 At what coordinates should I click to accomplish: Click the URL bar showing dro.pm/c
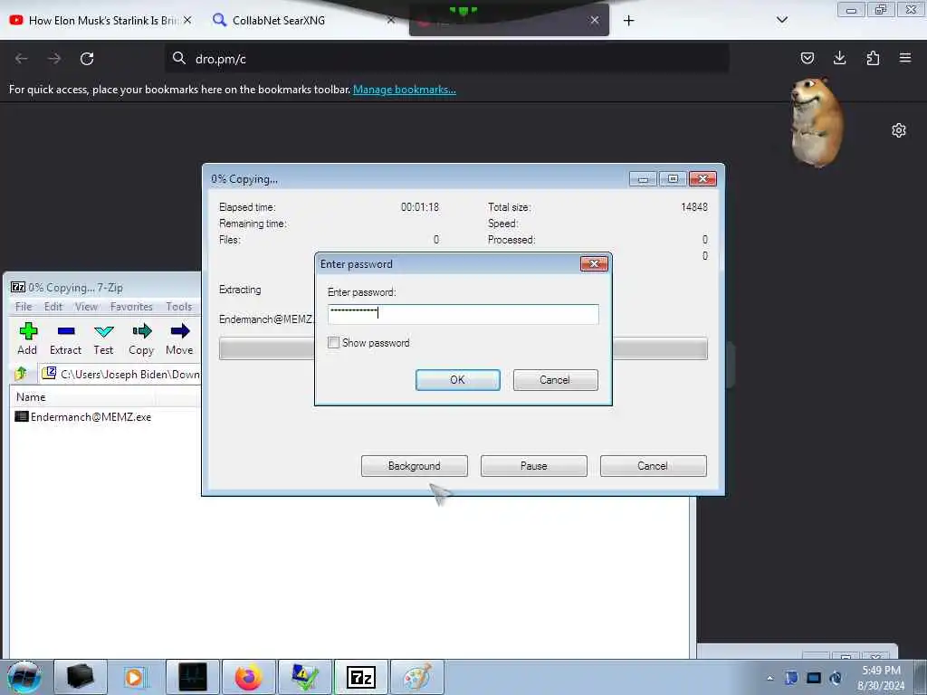point(446,59)
